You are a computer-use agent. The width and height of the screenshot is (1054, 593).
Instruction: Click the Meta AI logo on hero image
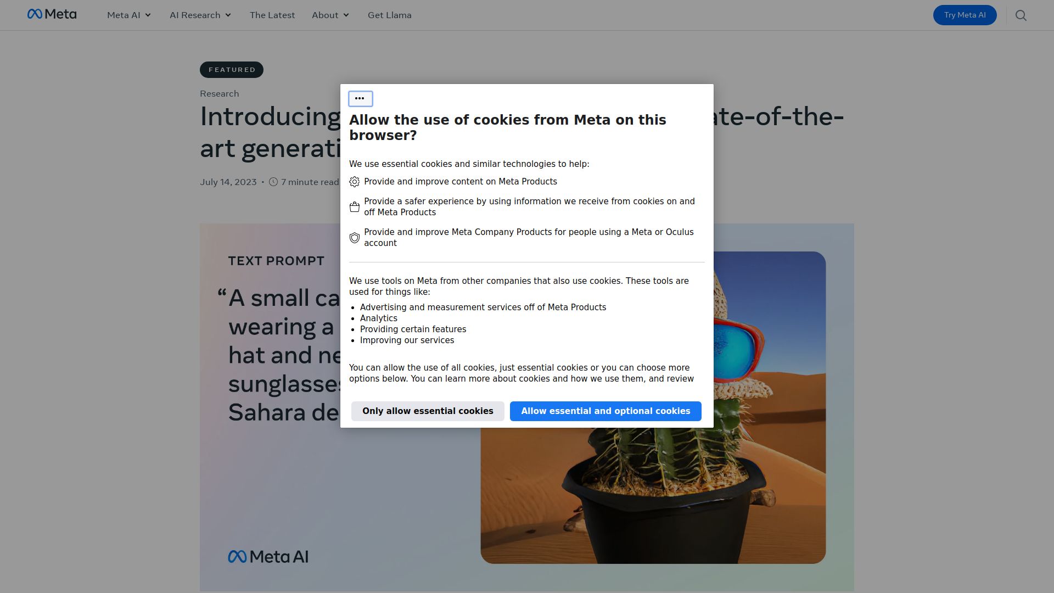pos(268,557)
